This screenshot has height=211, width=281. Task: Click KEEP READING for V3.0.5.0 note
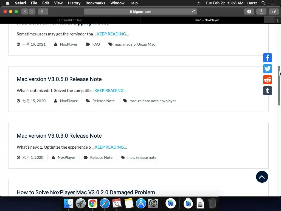(x=109, y=91)
